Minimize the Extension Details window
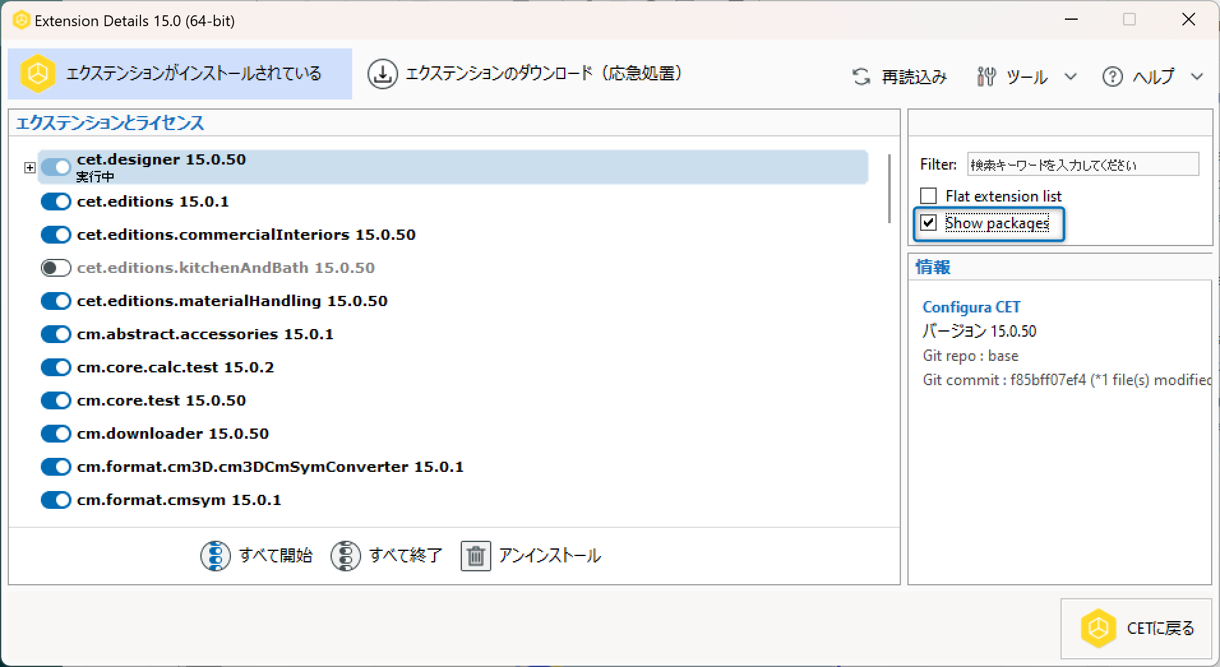1220x667 pixels. coord(1071,20)
